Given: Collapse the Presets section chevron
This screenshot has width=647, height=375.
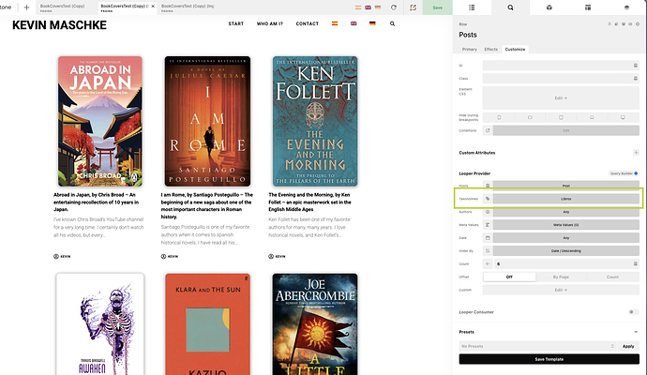Looking at the screenshot, I should tap(636, 331).
